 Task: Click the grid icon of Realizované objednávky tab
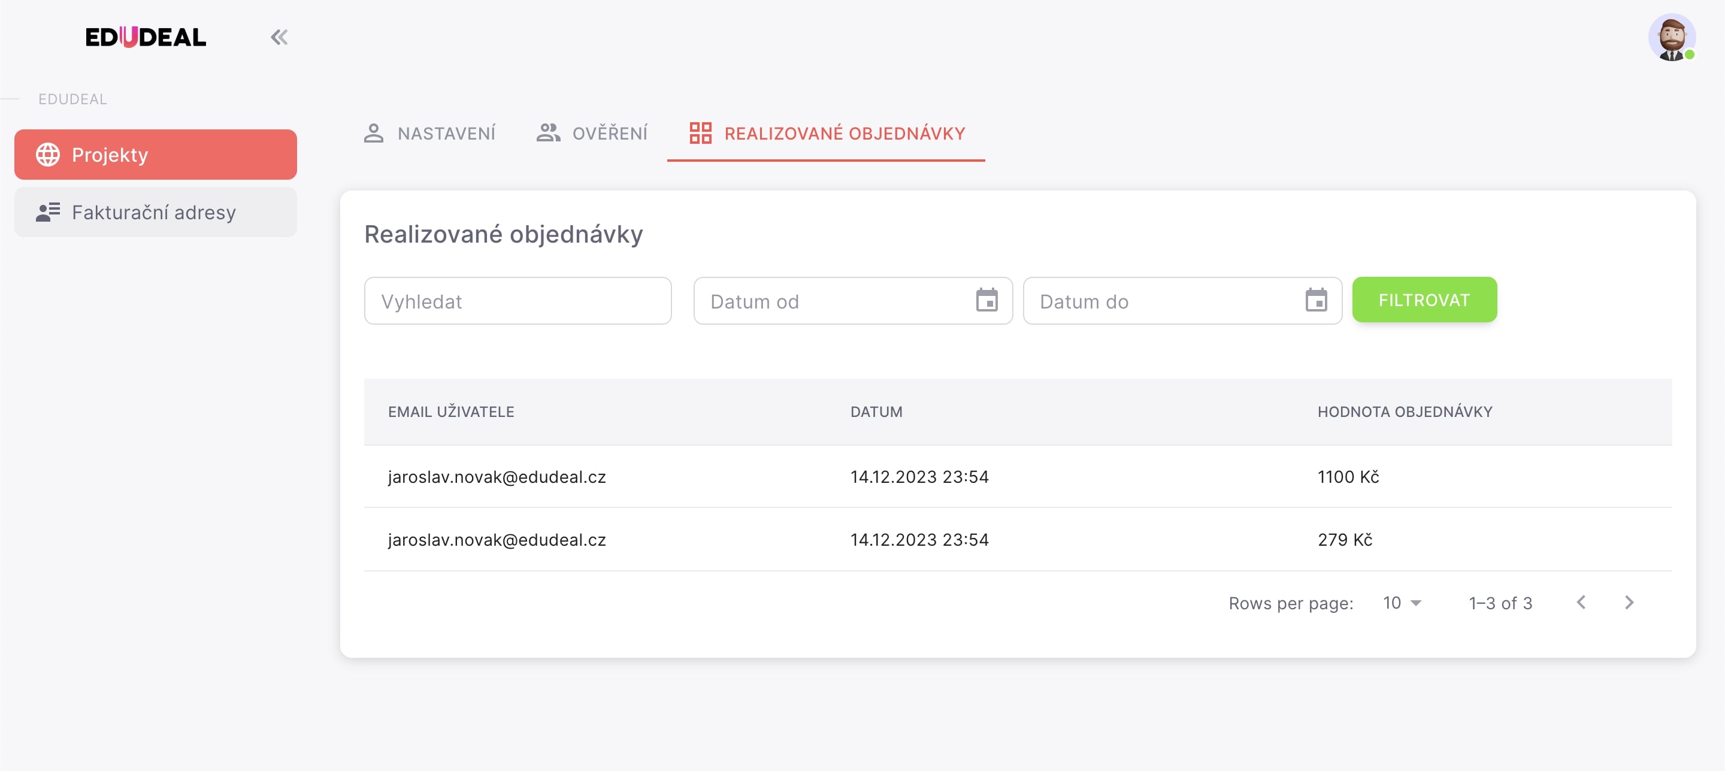[700, 134]
